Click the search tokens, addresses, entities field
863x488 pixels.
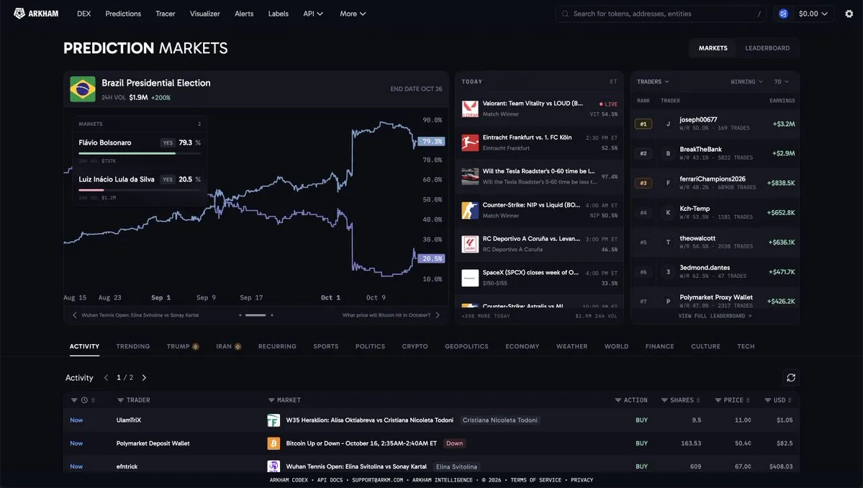point(661,14)
